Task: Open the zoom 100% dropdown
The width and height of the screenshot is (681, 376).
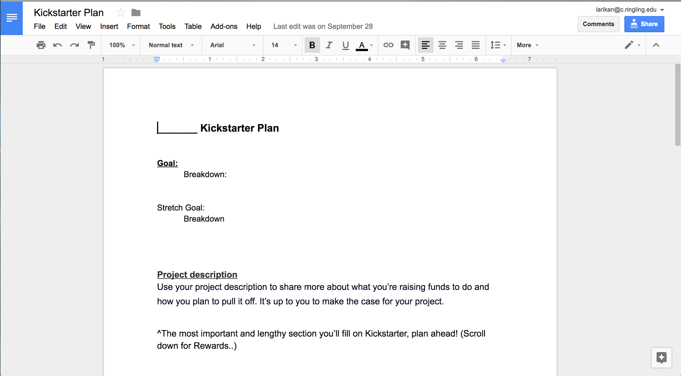Action: (x=122, y=45)
